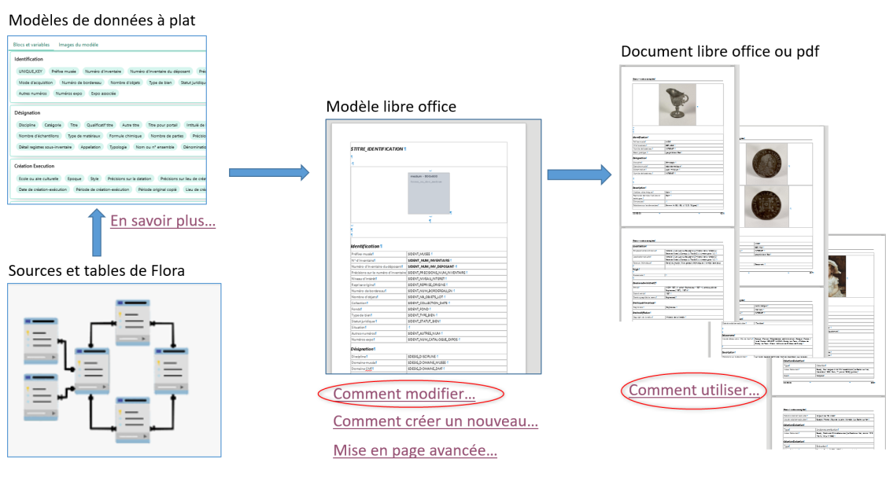This screenshot has width=886, height=481.
Task: Click "Sources et tables de Flora" heading
Action: tap(97, 271)
